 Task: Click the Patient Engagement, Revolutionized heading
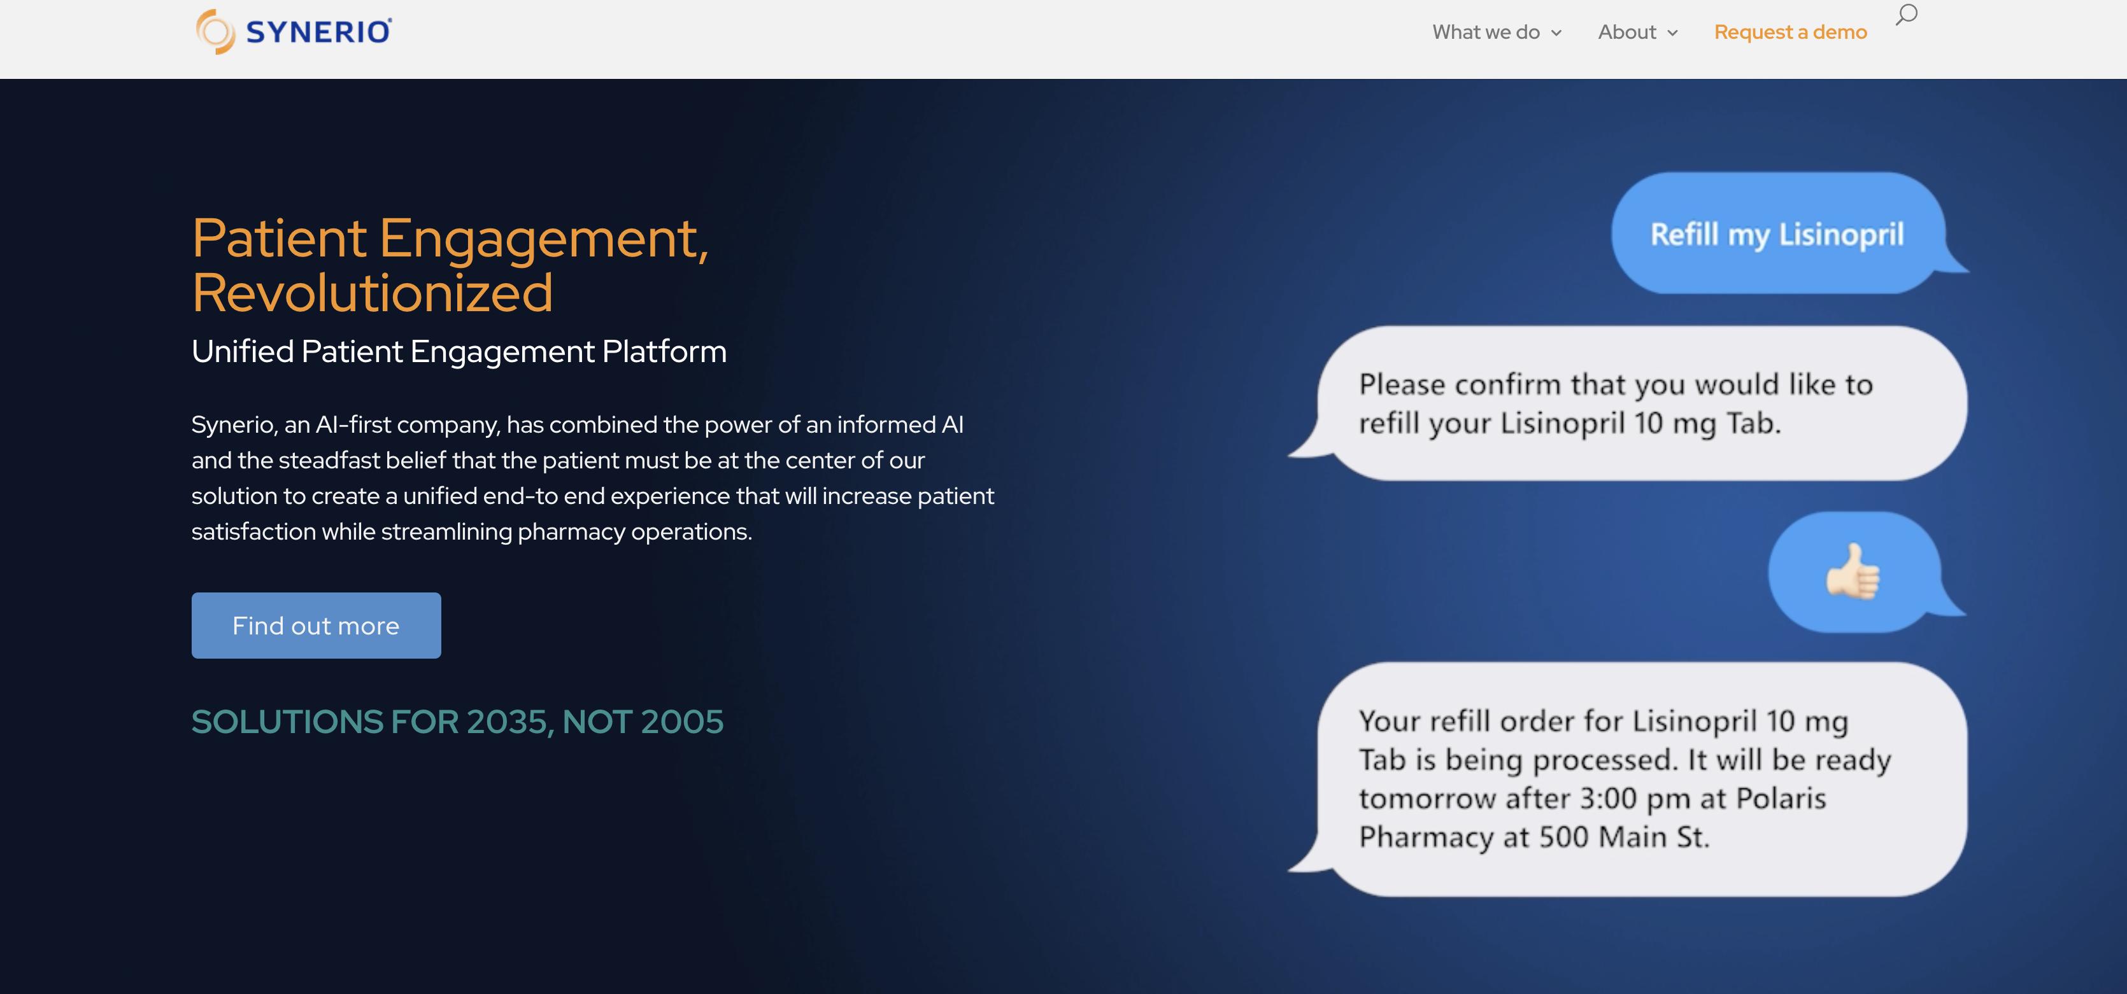click(x=451, y=265)
